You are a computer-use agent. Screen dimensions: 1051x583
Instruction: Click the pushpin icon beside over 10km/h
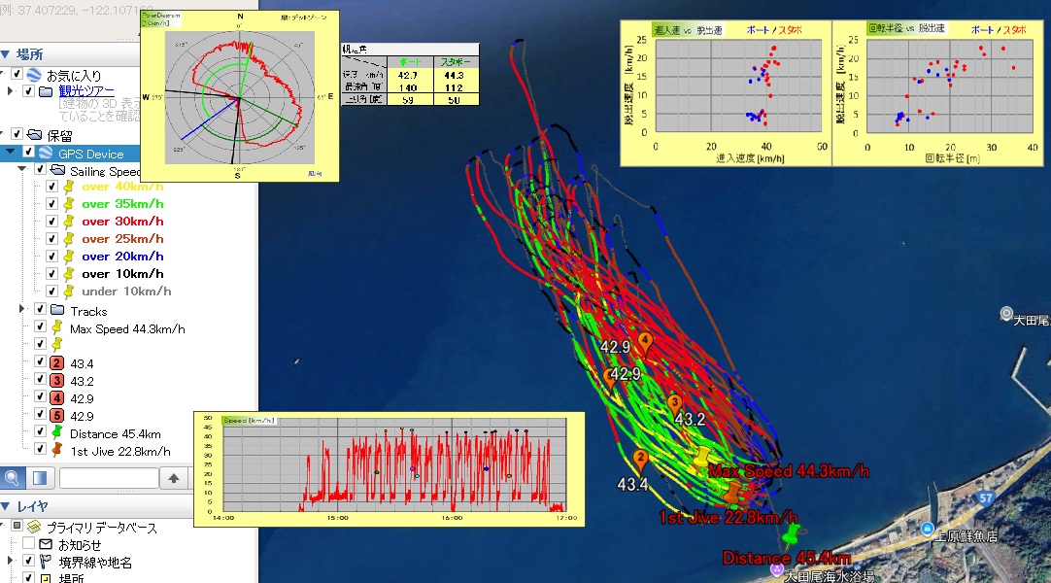68,273
